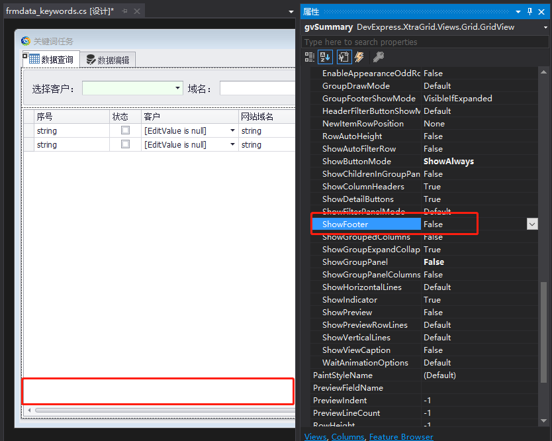Select the WaitAnimationOptions property
Image resolution: width=552 pixels, height=441 pixels.
[x=365, y=362]
